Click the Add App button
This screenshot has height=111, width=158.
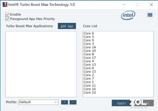[x=67, y=26]
